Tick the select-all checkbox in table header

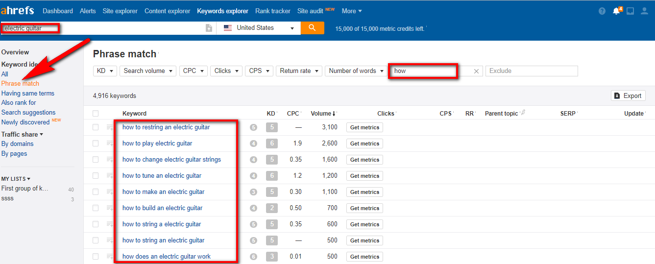click(96, 114)
